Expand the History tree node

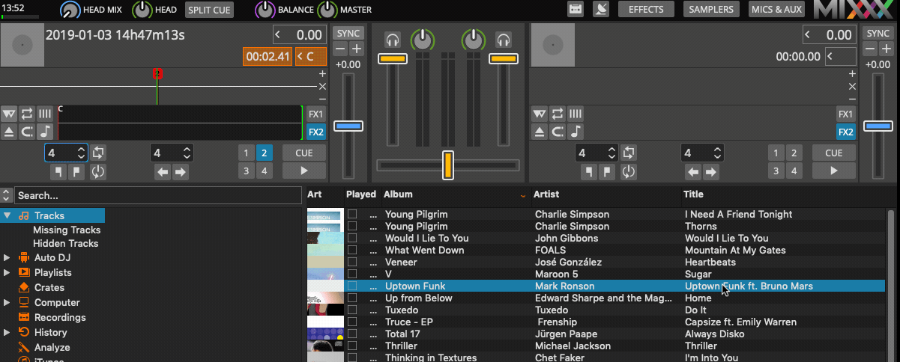pyautogui.click(x=7, y=333)
